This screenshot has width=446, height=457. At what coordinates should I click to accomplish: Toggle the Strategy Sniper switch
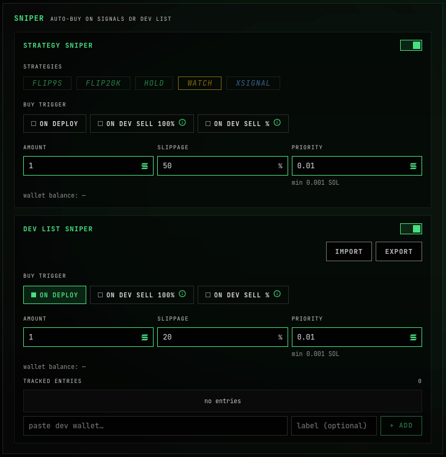tap(411, 45)
